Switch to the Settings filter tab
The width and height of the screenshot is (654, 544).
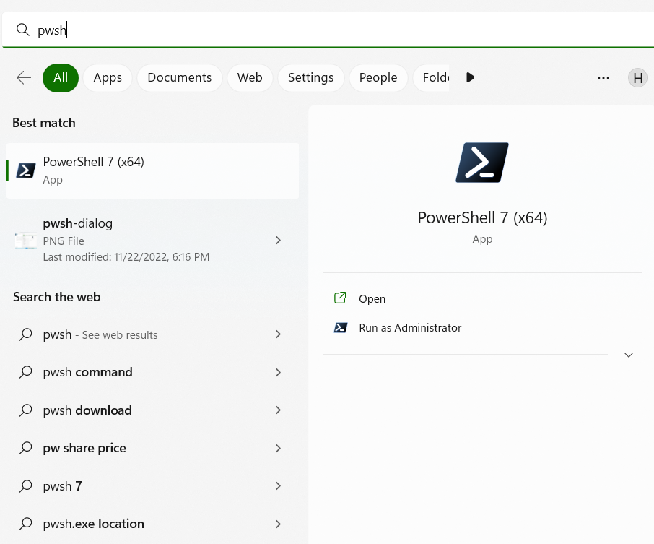pyautogui.click(x=310, y=77)
